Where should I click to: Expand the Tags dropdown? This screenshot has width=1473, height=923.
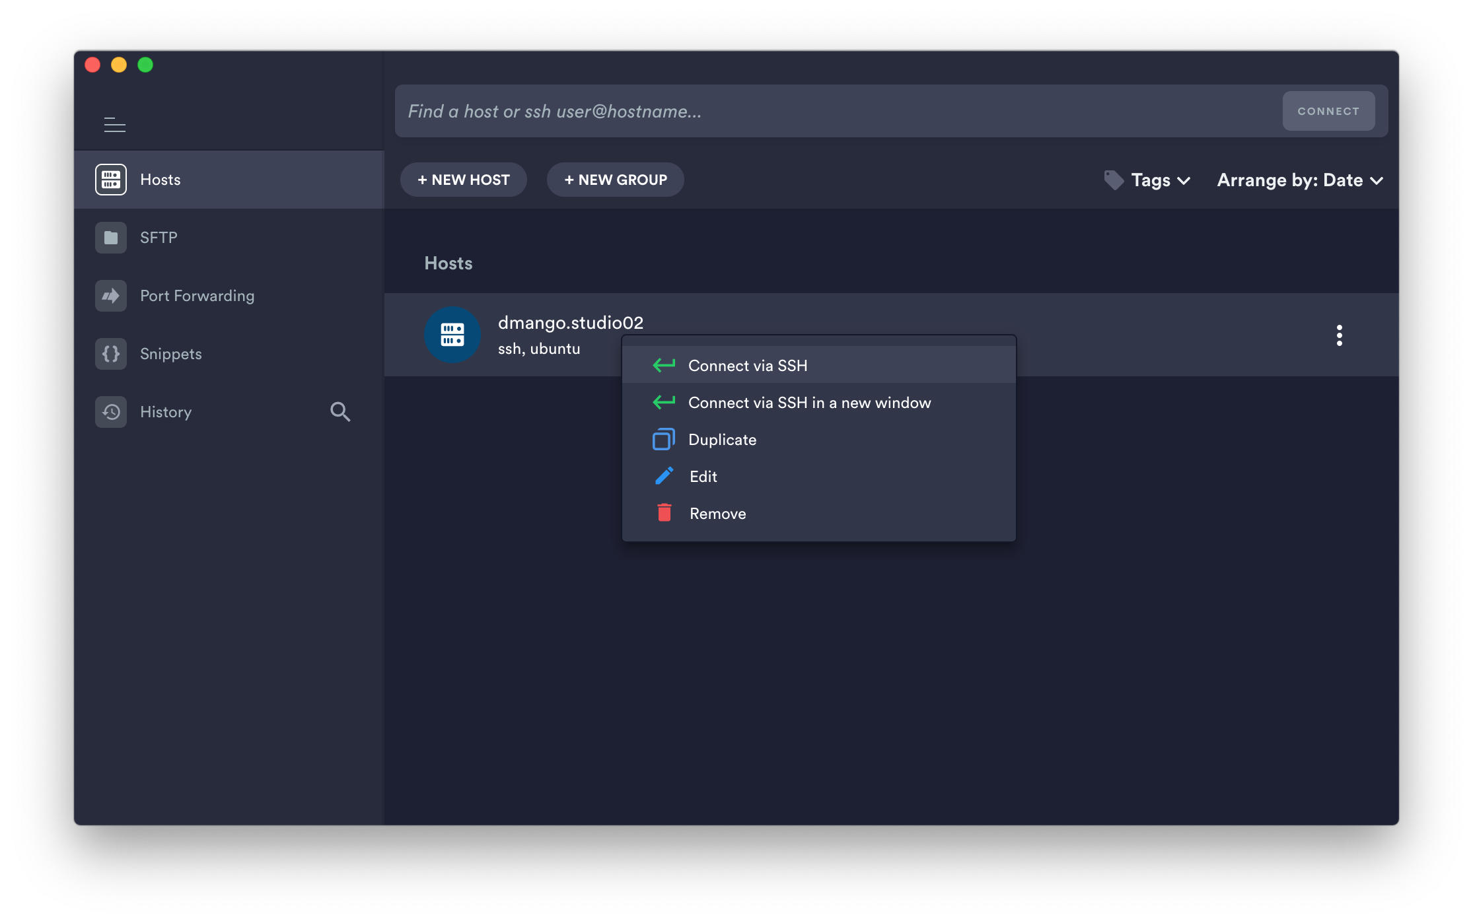1161,180
